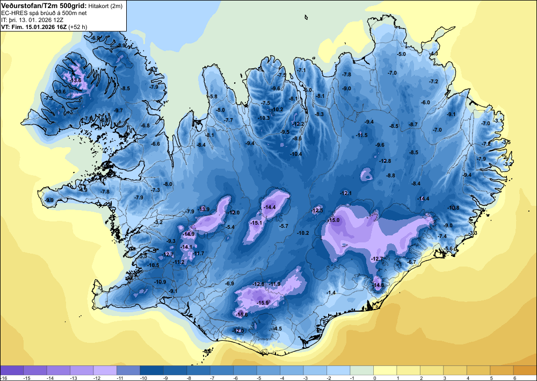Click the '-16' legend scale label
The height and width of the screenshot is (381, 537).
tap(3, 378)
